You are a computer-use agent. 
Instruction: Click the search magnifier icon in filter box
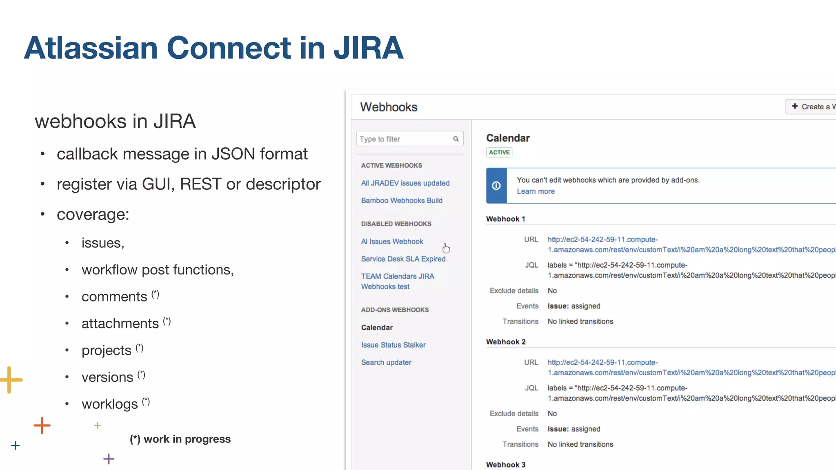coord(456,139)
